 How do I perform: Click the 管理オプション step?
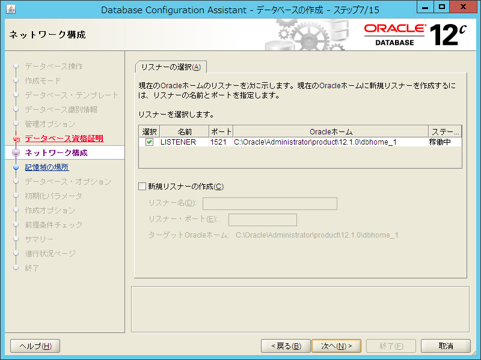point(50,124)
